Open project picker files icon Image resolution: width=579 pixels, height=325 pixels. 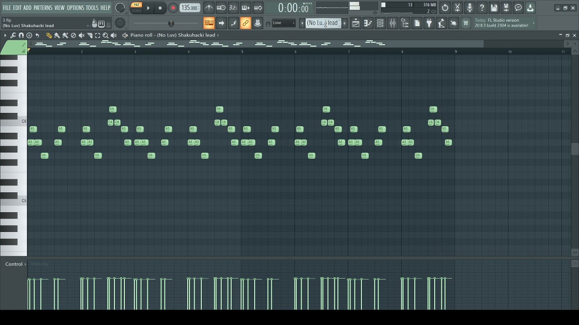coord(417,23)
